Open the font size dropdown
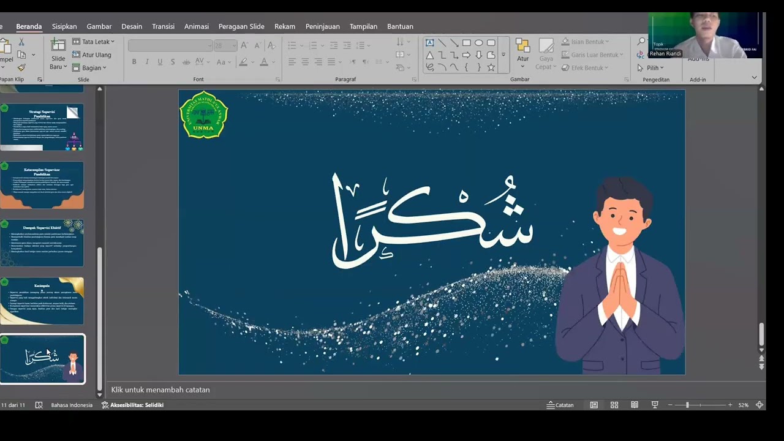Screen dimensions: 784x441 coord(234,45)
